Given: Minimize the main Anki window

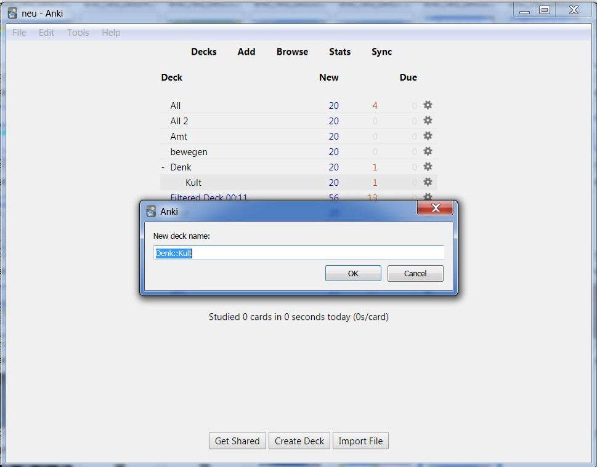Looking at the screenshot, I should [x=525, y=10].
